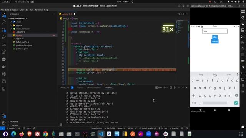Expand the node_modules folder
Screen dimensions: 246x138
[23, 29]
